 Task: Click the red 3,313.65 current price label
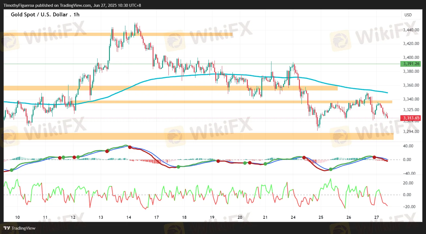[x=410, y=118]
